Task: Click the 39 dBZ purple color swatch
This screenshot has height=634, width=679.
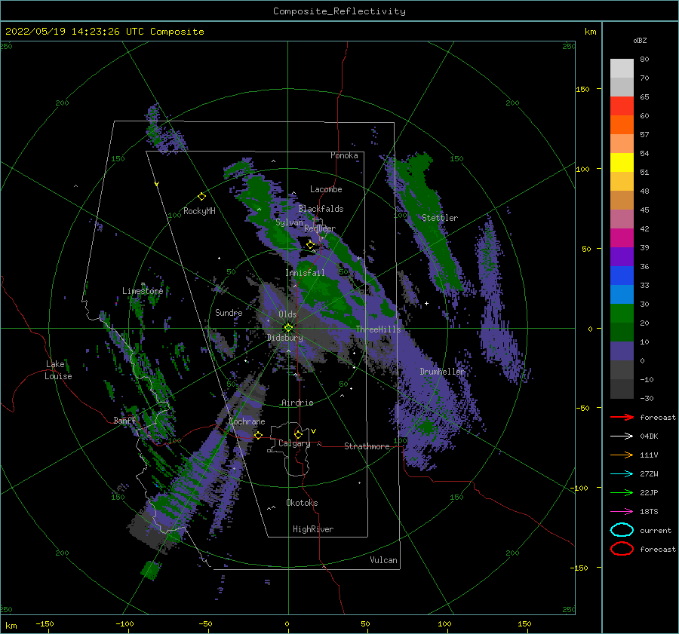Action: (622, 256)
